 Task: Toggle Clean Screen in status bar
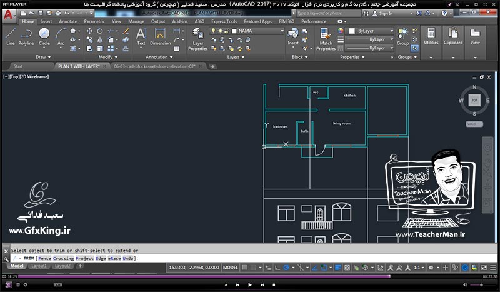pyautogui.click(x=484, y=268)
